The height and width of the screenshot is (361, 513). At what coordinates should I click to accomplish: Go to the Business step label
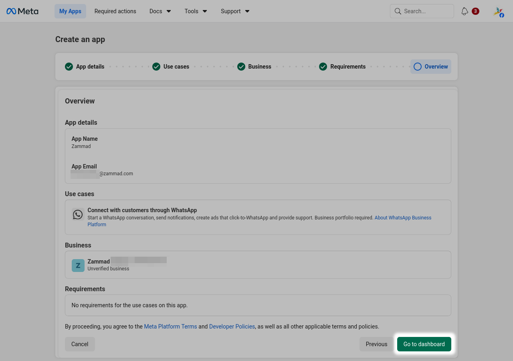[x=260, y=67]
